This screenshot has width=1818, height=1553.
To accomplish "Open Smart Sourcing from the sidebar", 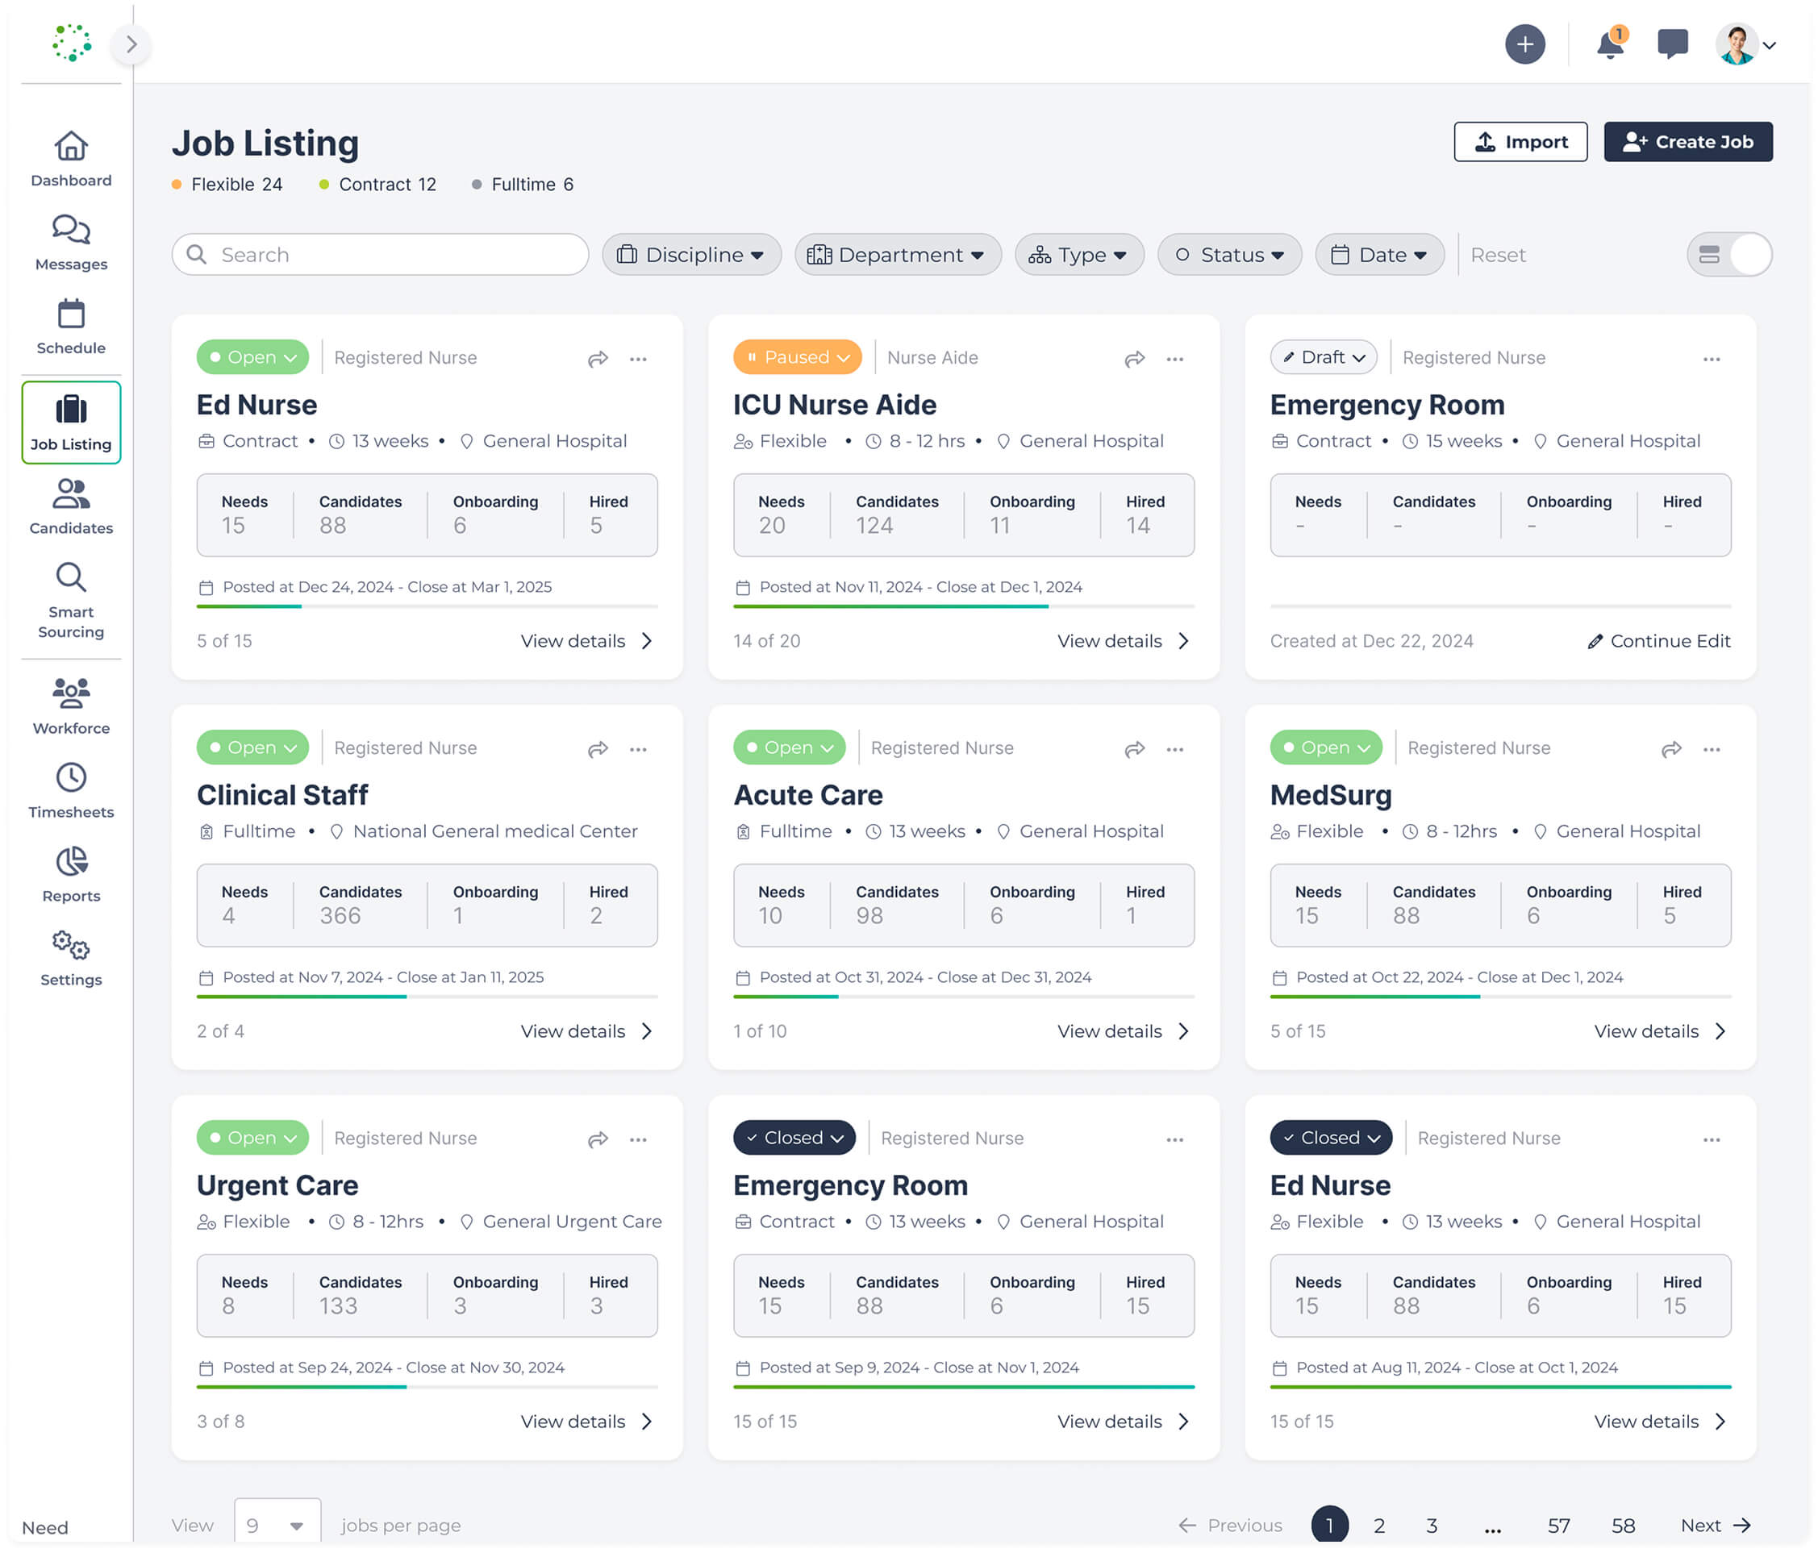I will [71, 601].
